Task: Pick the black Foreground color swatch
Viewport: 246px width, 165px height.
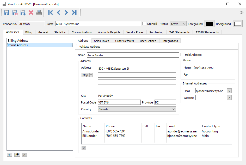Action: pos(209,24)
